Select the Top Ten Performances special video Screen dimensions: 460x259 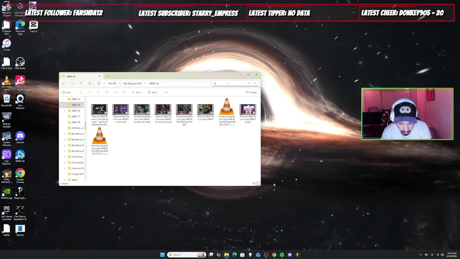click(99, 115)
